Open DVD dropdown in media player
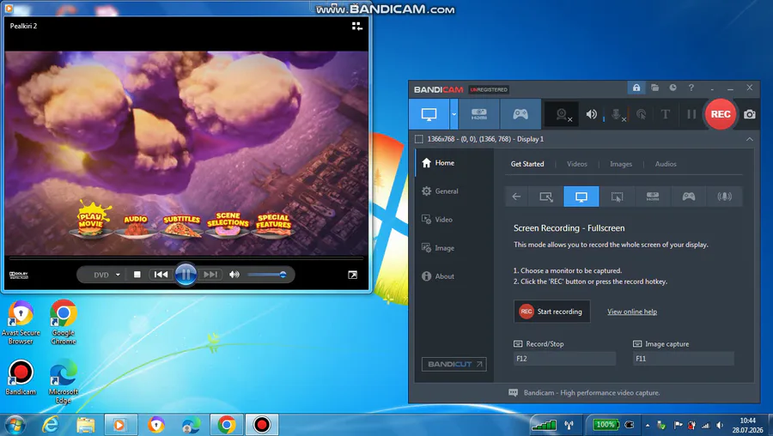Screen dimensions: 773x436 (107, 275)
